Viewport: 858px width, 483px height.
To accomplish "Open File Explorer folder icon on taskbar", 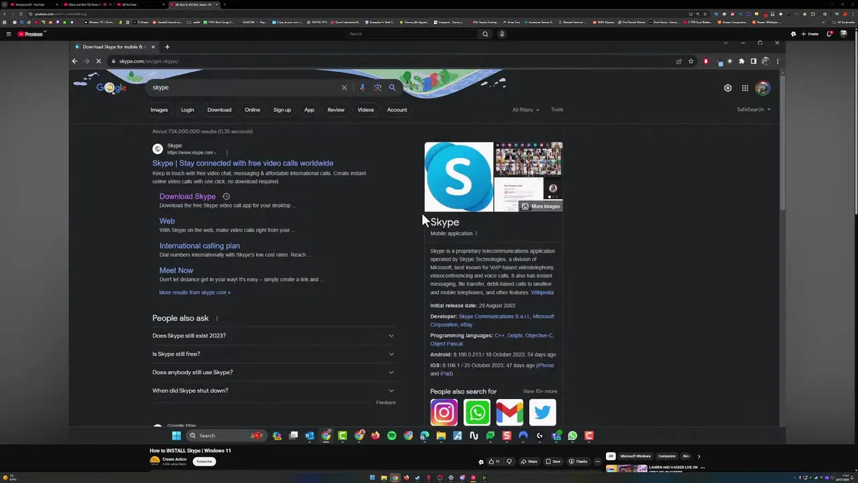I will click(x=441, y=435).
